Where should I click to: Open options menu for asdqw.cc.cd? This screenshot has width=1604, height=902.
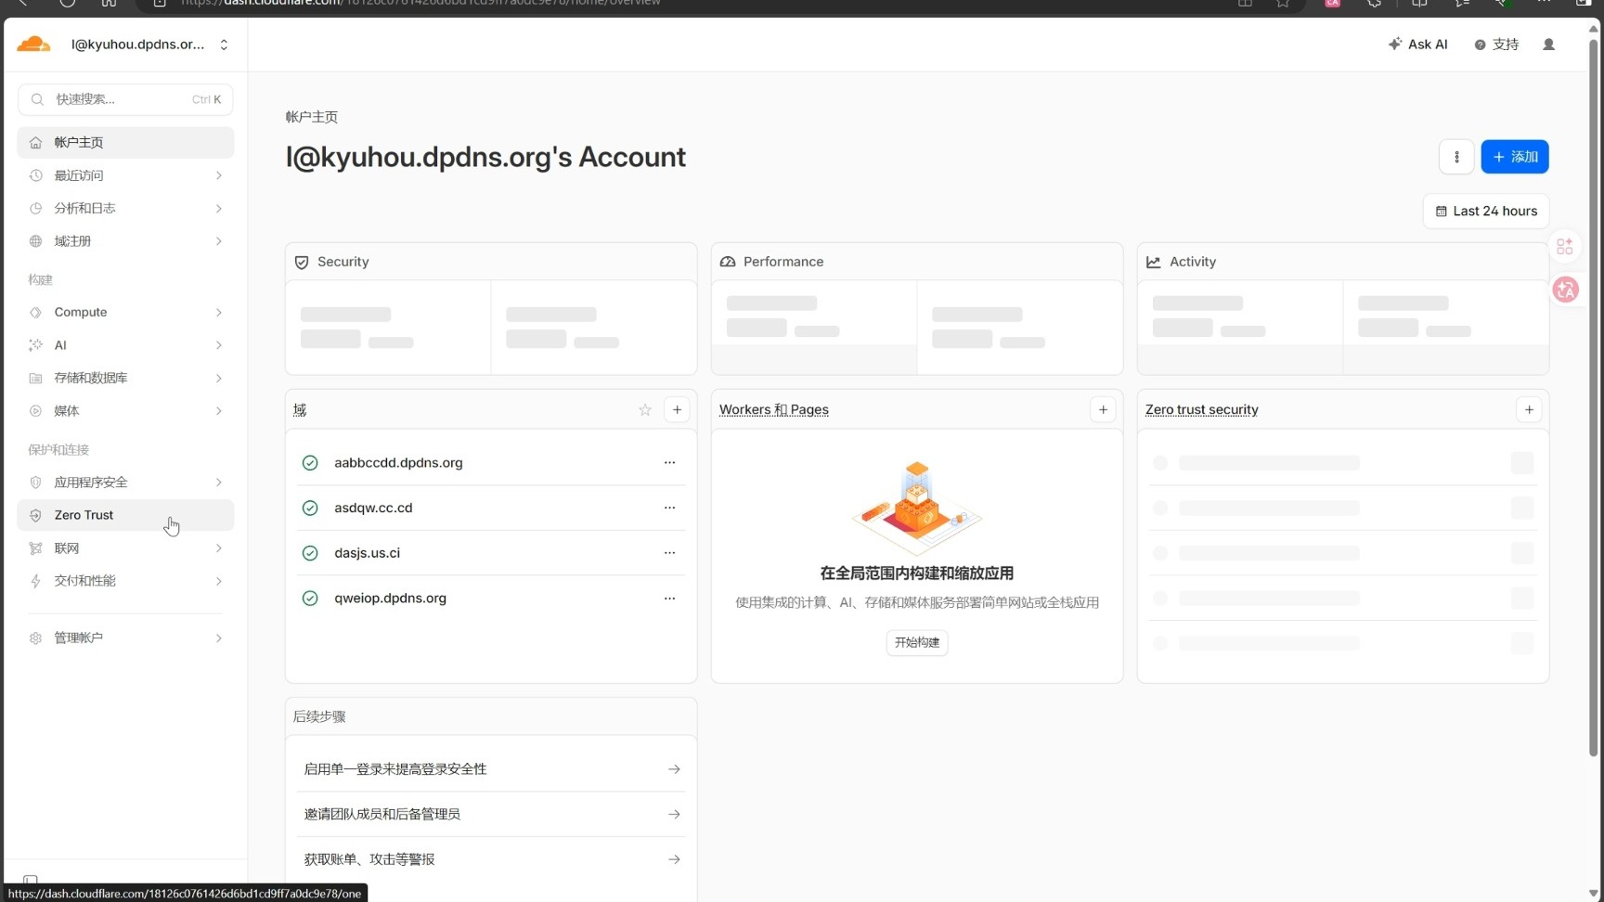pyautogui.click(x=669, y=509)
